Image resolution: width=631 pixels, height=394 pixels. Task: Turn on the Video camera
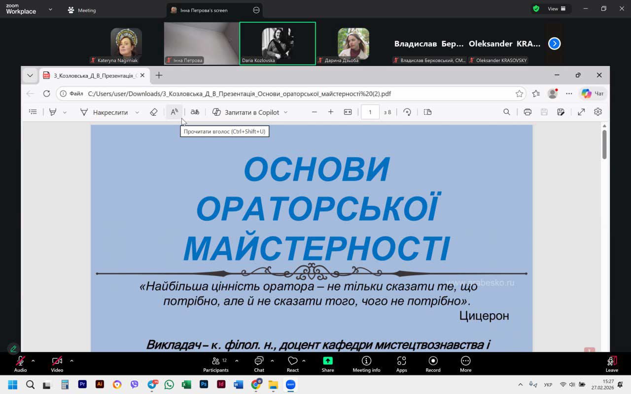[57, 363]
